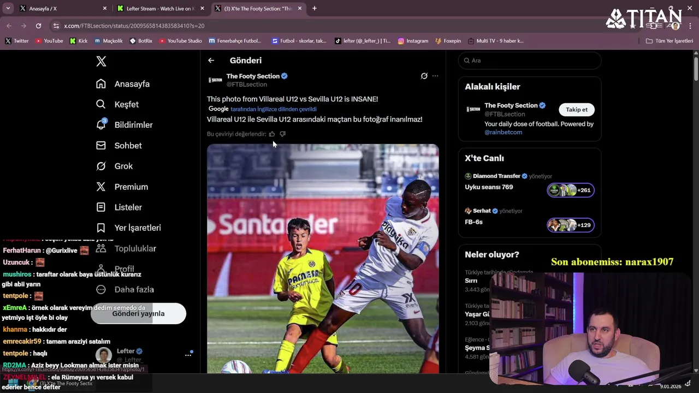Open lefter TikTok bookmark

click(363, 41)
